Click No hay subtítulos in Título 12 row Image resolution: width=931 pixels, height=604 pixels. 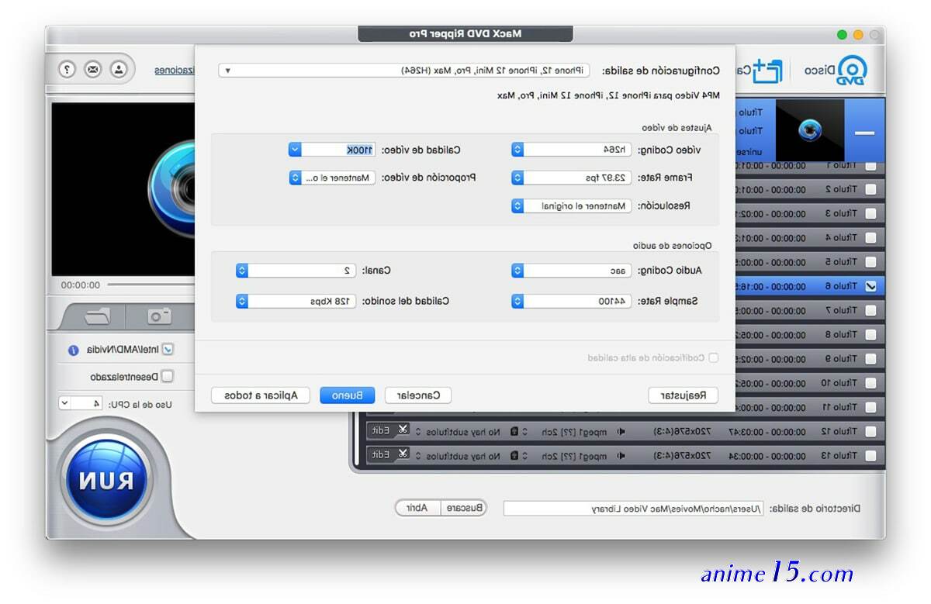464,431
